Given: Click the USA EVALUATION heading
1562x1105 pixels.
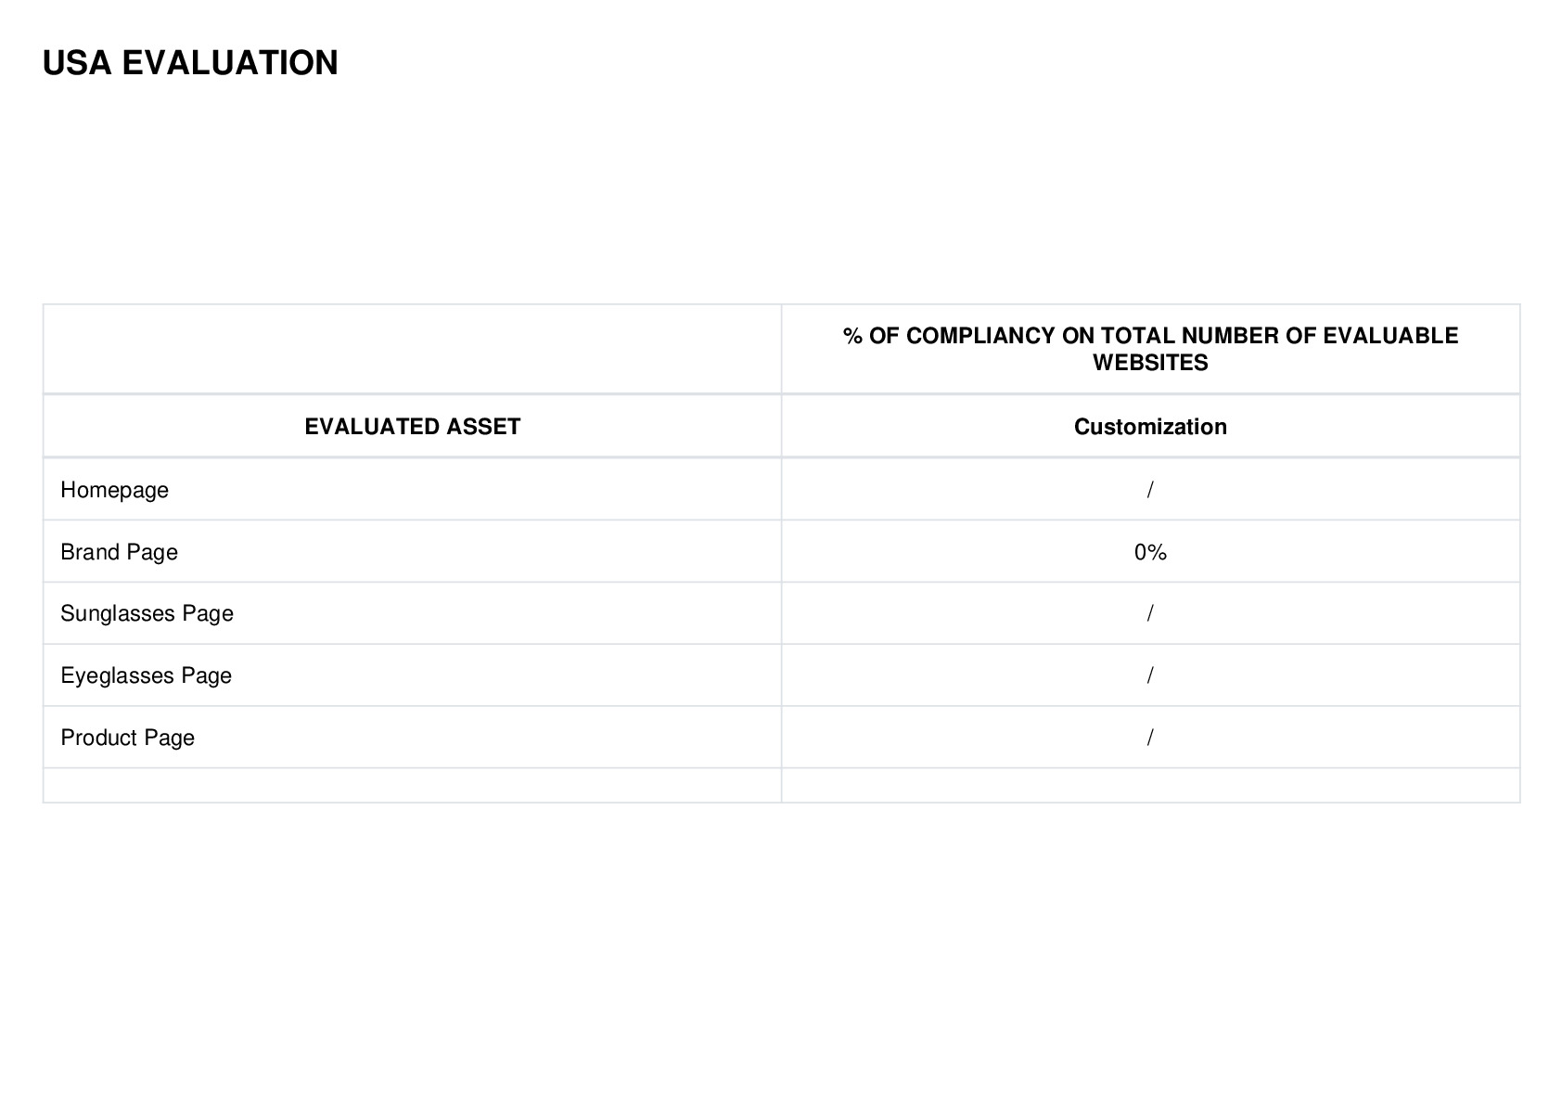Looking at the screenshot, I should coord(190,63).
